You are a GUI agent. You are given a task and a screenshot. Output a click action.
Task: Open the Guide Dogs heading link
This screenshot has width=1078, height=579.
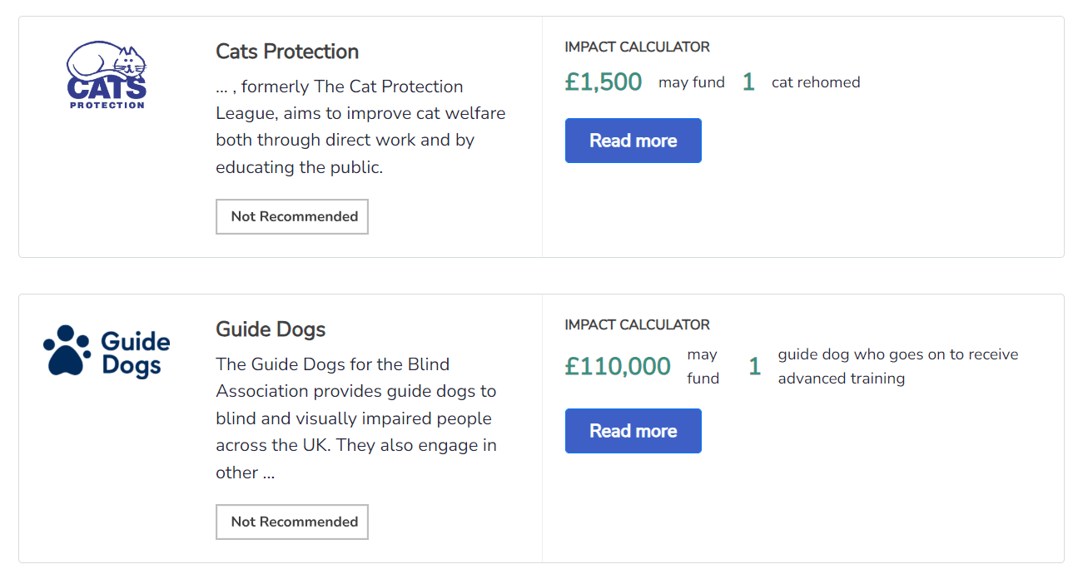[271, 329]
